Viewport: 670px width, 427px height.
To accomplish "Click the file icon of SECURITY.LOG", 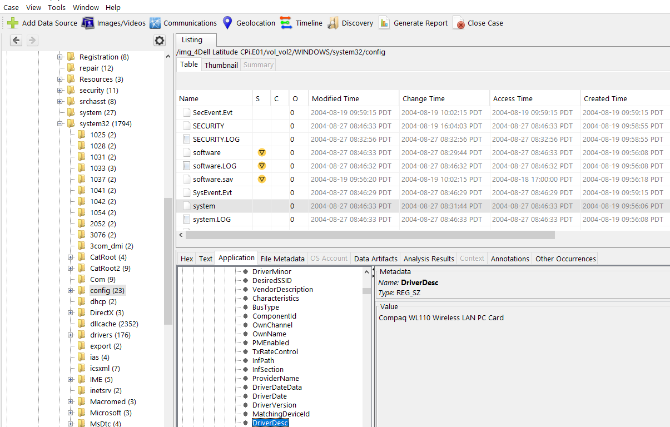I will [x=187, y=139].
